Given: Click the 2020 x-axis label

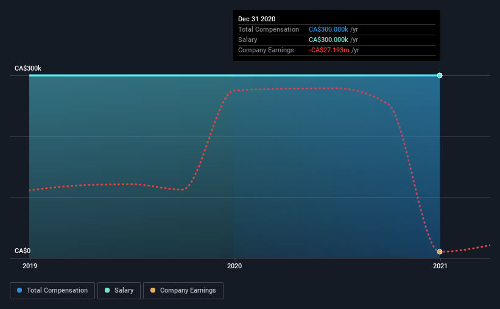Looking at the screenshot, I should (234, 266).
